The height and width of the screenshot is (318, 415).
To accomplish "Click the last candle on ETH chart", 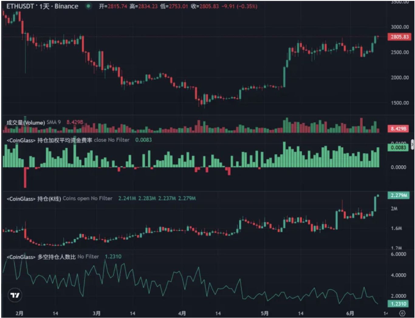I will 378,36.
